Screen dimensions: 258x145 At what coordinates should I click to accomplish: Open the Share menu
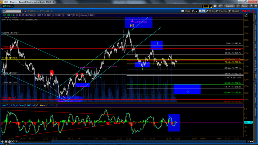pos(186,11)
